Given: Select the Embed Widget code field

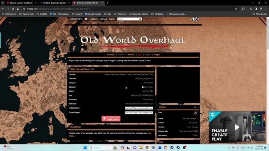Looking at the screenshot, I should click(x=139, y=113).
